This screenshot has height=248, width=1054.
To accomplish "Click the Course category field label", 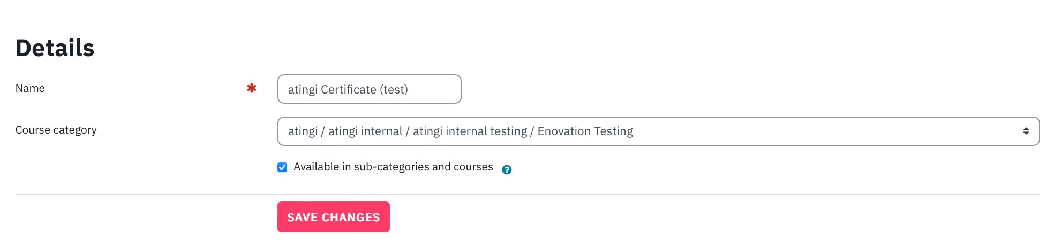I will click(x=56, y=130).
